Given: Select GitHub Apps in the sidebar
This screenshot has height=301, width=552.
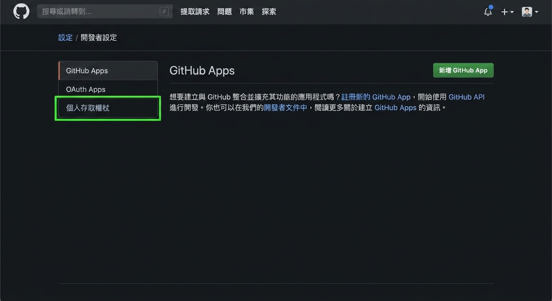Looking at the screenshot, I should pos(108,71).
